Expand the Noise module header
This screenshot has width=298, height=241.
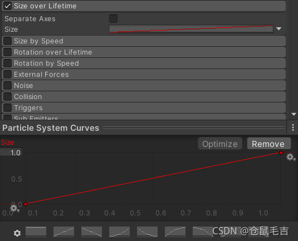144,86
